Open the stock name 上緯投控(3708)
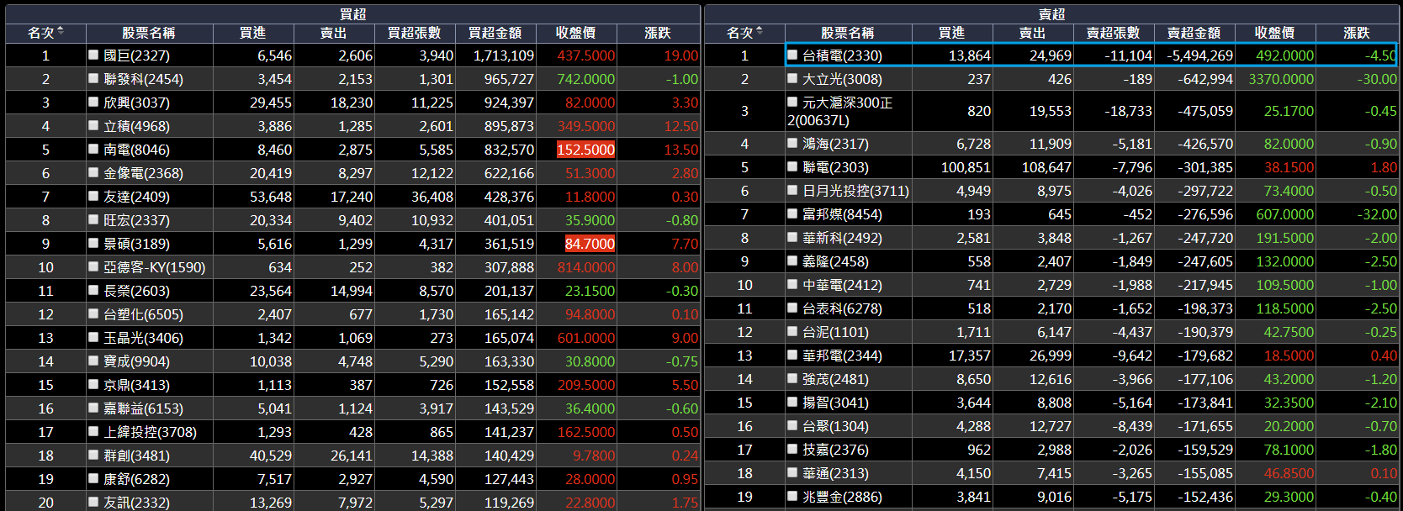 click(x=150, y=432)
